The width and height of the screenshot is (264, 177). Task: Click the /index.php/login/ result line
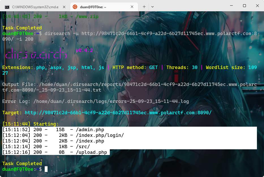pos(63,135)
